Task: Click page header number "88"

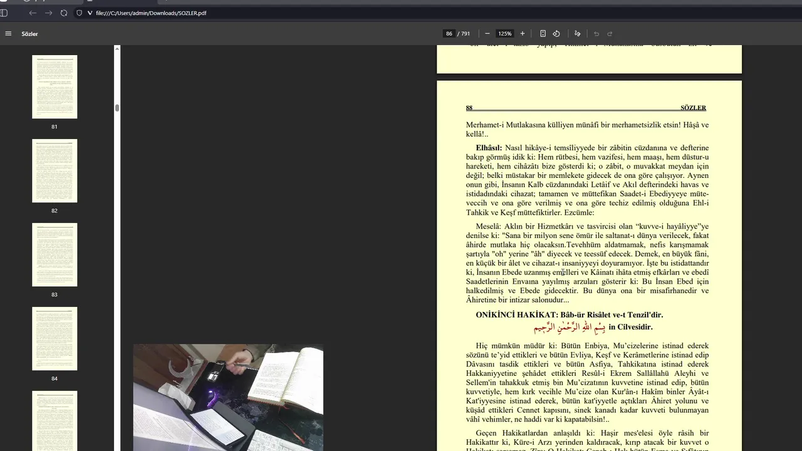Action: tap(469, 108)
